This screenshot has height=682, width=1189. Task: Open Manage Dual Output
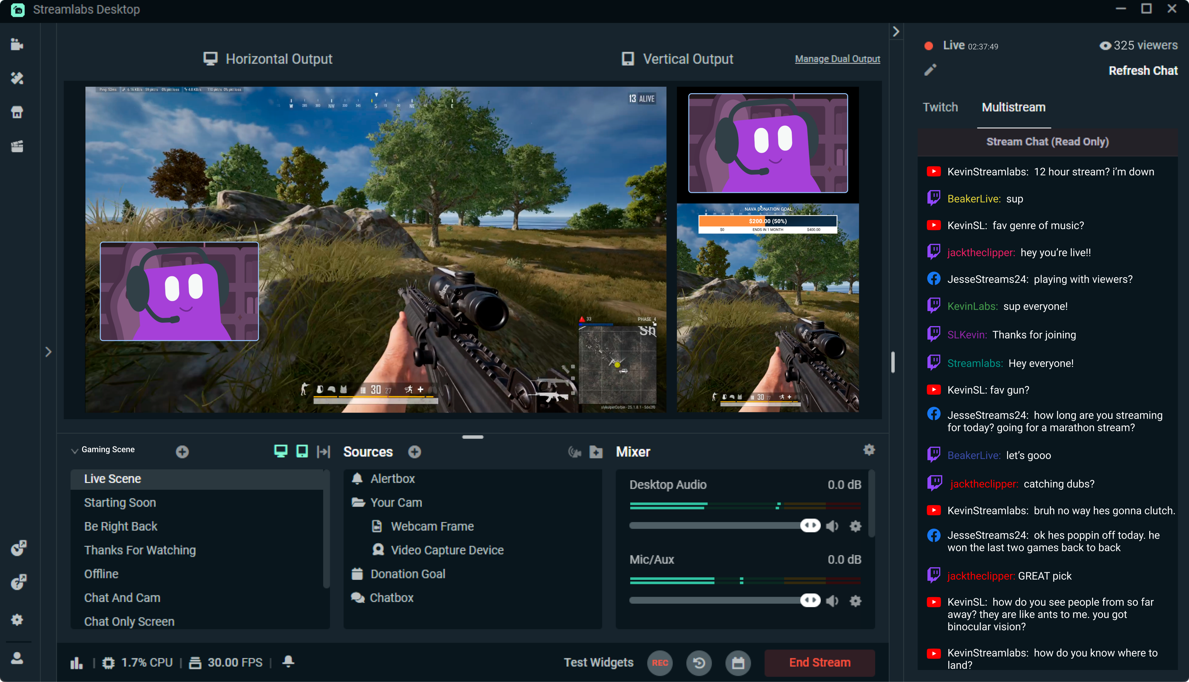pyautogui.click(x=837, y=59)
